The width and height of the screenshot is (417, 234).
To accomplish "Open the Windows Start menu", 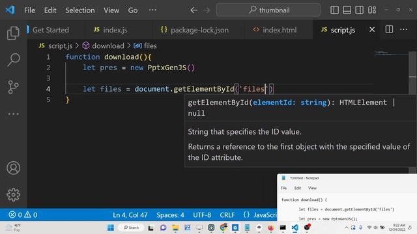I will click(x=111, y=227).
